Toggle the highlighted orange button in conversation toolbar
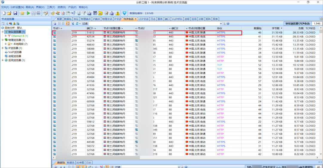Image resolution: width=323 pixels, height=168 pixels. click(68, 23)
